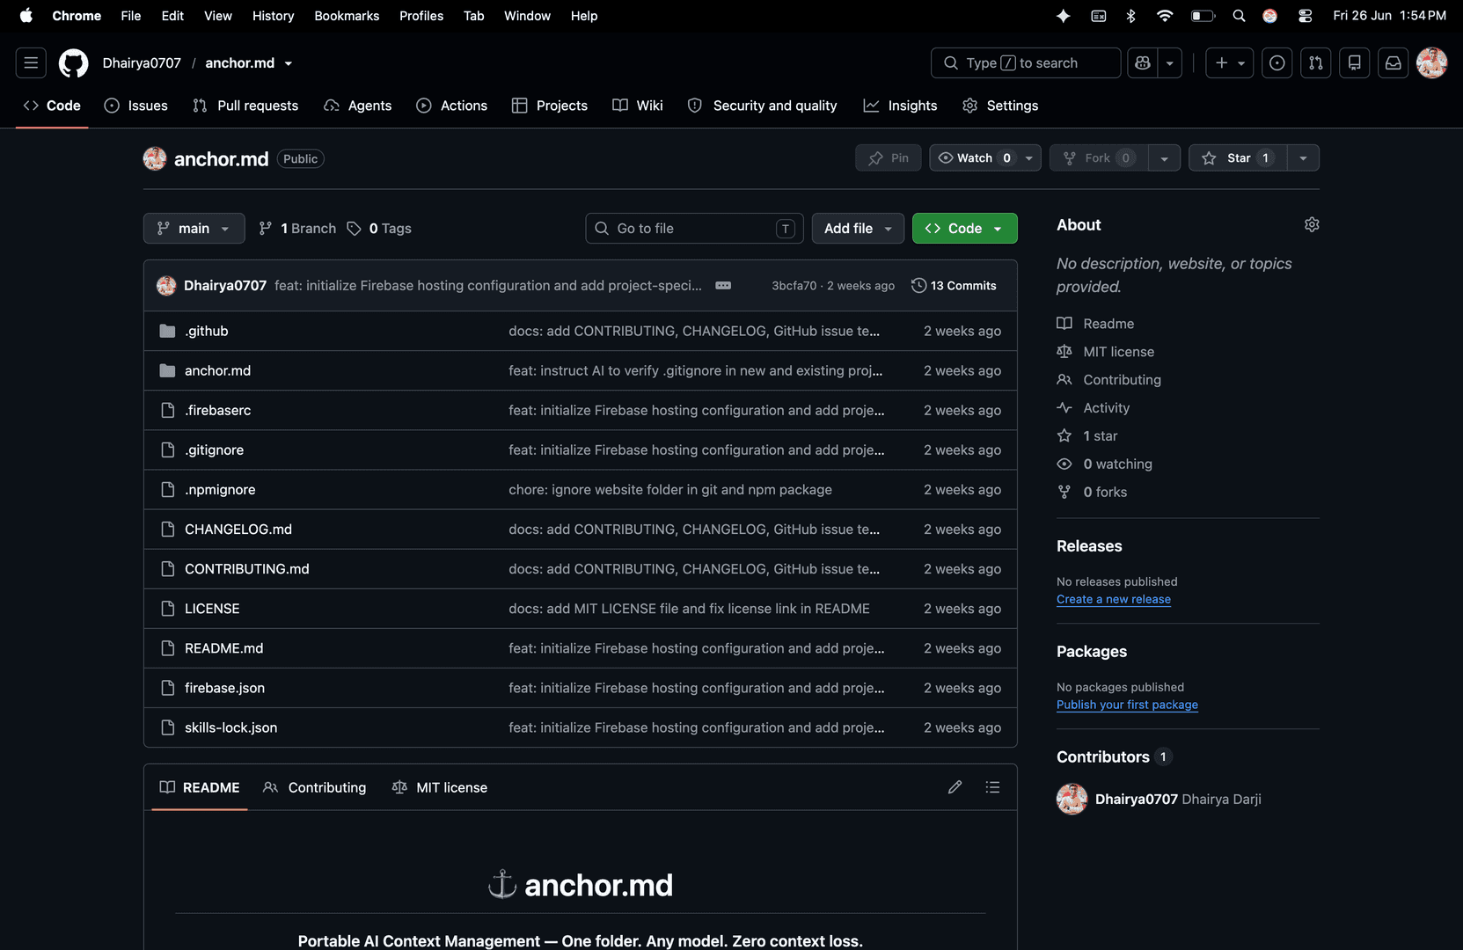Open the Apple menu

point(26,16)
